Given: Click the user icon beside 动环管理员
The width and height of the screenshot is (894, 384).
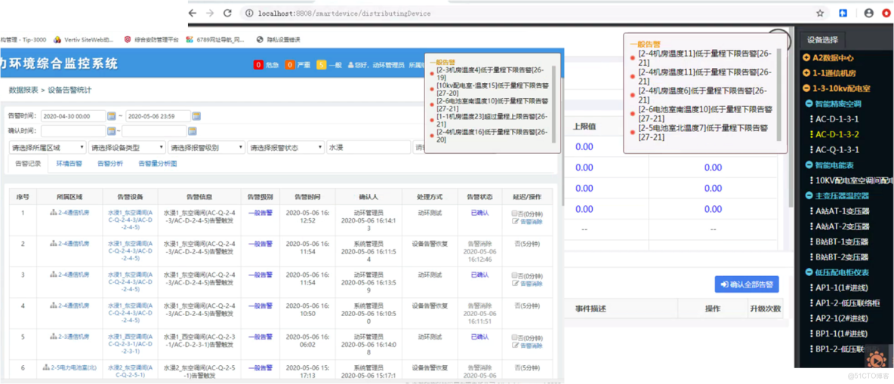Looking at the screenshot, I should [x=351, y=65].
